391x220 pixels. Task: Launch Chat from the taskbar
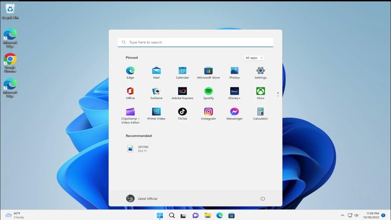point(195,215)
